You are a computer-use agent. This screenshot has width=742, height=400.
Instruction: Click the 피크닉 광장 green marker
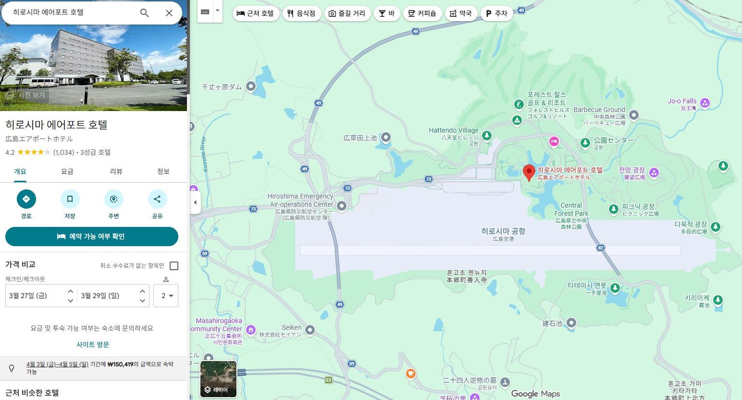(x=614, y=209)
